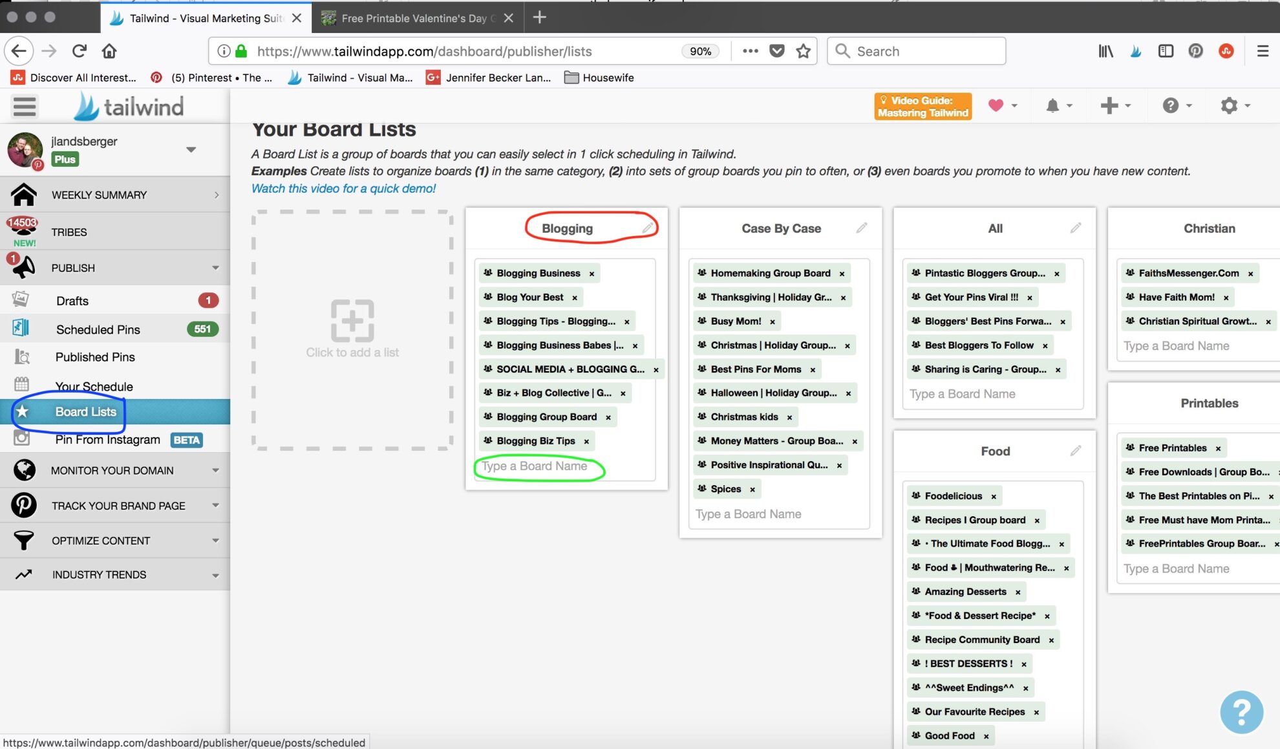1280x749 pixels.
Task: Click the add list plus icon
Action: (x=352, y=320)
